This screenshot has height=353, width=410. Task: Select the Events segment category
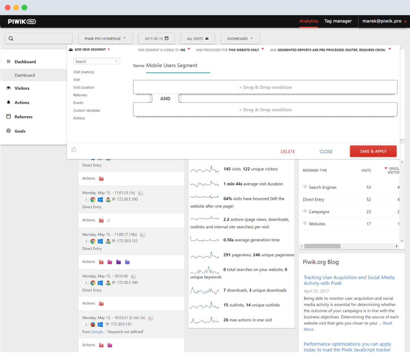[78, 103]
